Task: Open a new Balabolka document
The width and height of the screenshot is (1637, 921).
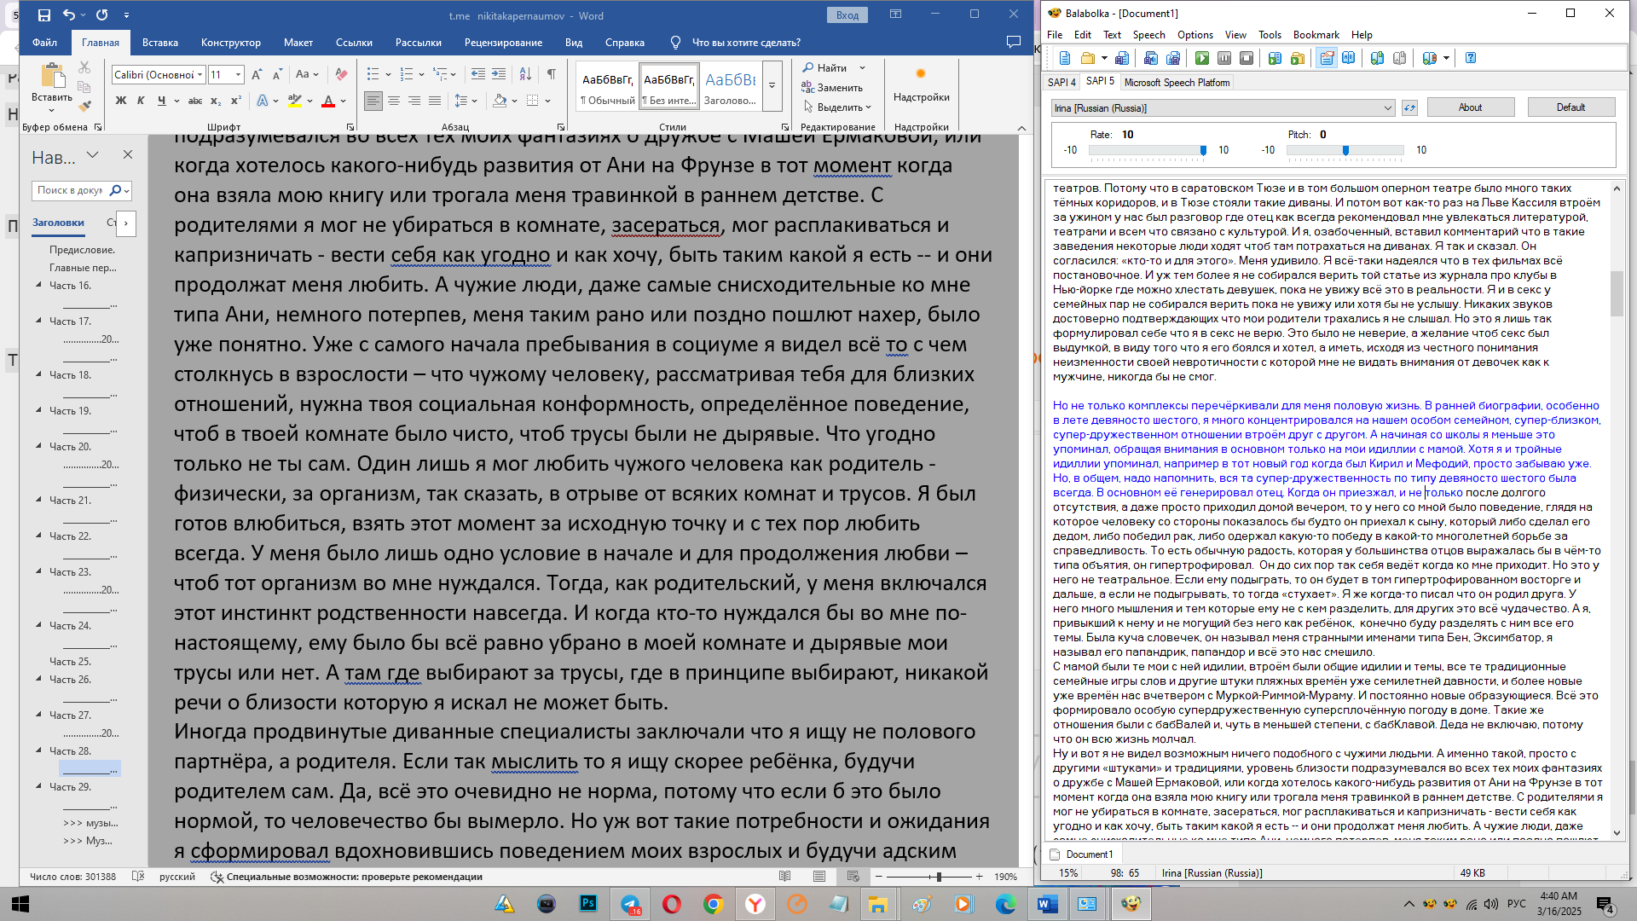Action: coord(1065,58)
